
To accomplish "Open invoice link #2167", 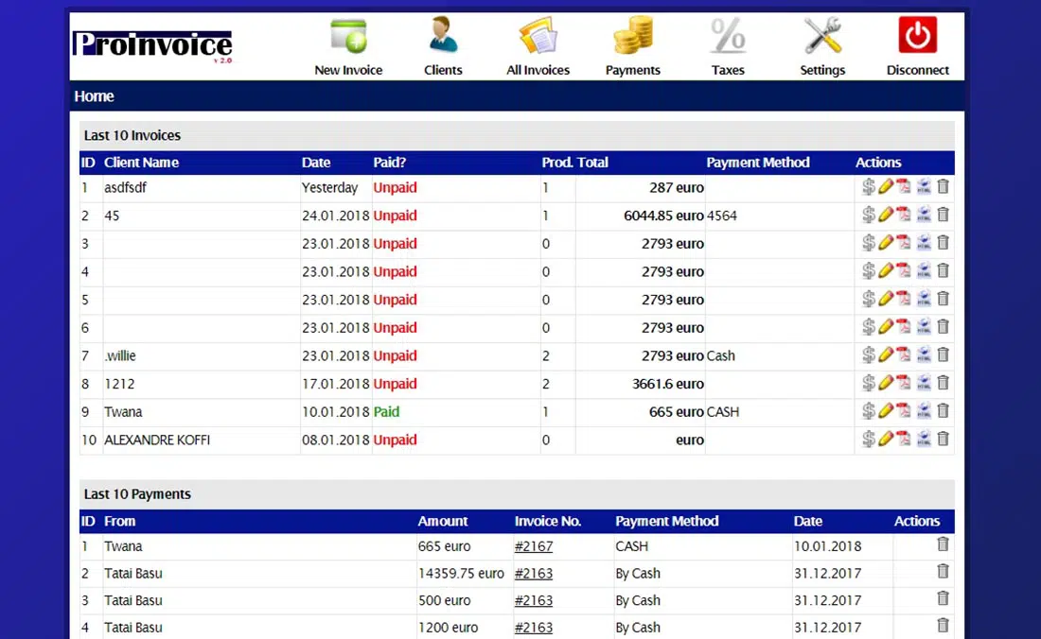I will (x=534, y=546).
